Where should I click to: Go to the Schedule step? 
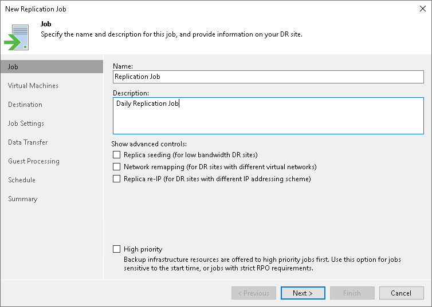pyautogui.click(x=22, y=180)
